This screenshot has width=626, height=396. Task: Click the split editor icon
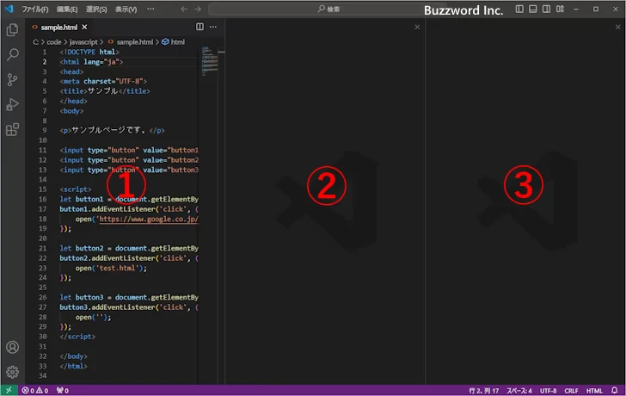coord(200,27)
